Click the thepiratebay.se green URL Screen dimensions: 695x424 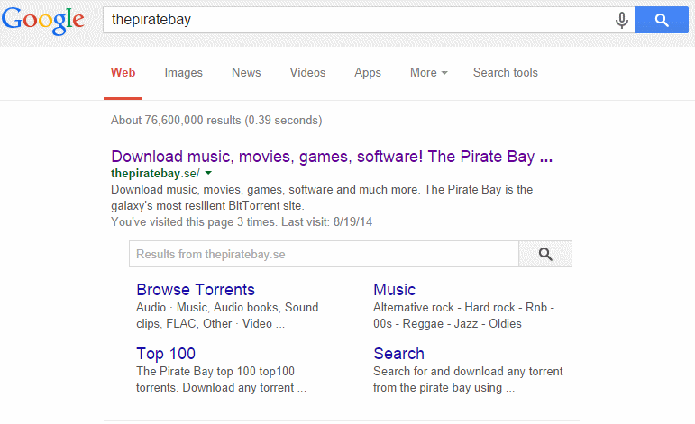tap(155, 174)
